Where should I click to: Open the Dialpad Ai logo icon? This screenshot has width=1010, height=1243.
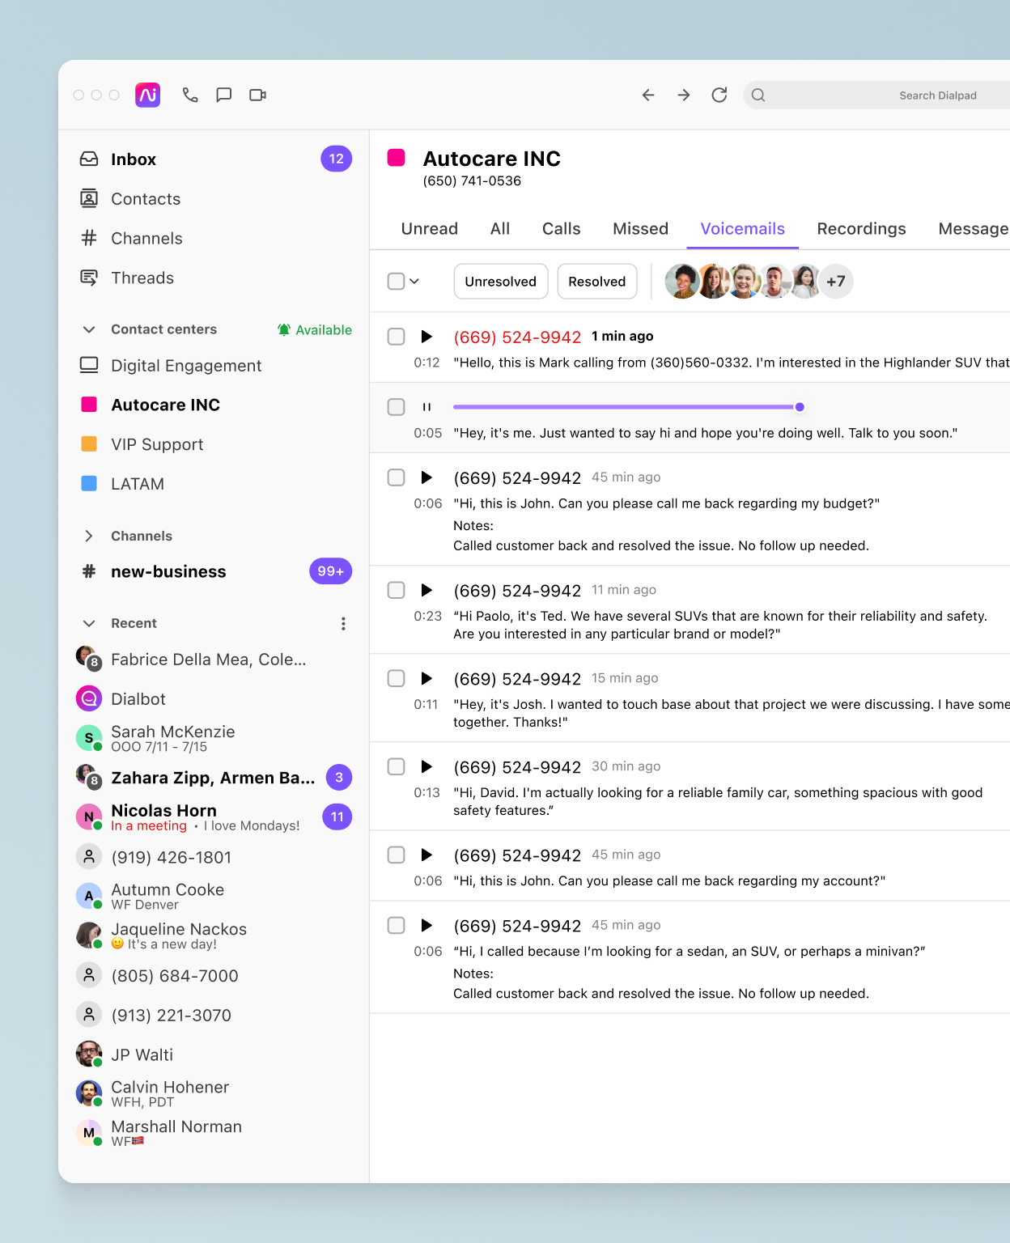pos(147,95)
